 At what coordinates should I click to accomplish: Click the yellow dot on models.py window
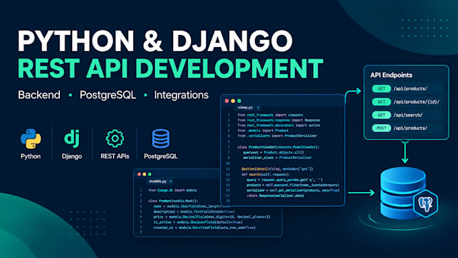point(144,174)
